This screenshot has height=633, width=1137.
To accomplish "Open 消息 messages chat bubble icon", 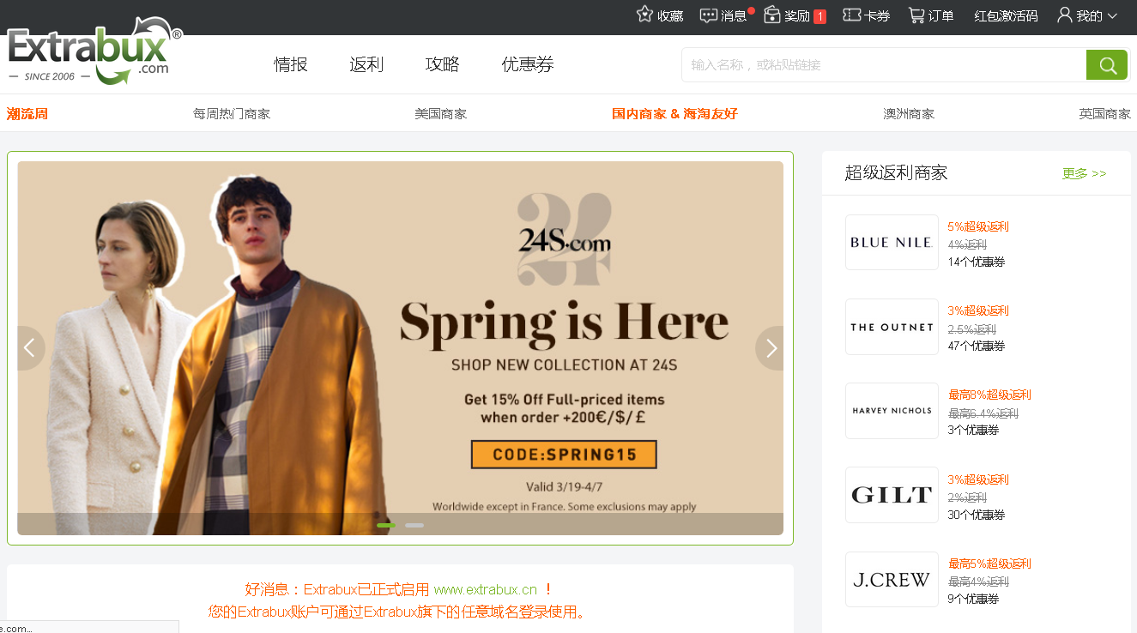I will pyautogui.click(x=709, y=15).
